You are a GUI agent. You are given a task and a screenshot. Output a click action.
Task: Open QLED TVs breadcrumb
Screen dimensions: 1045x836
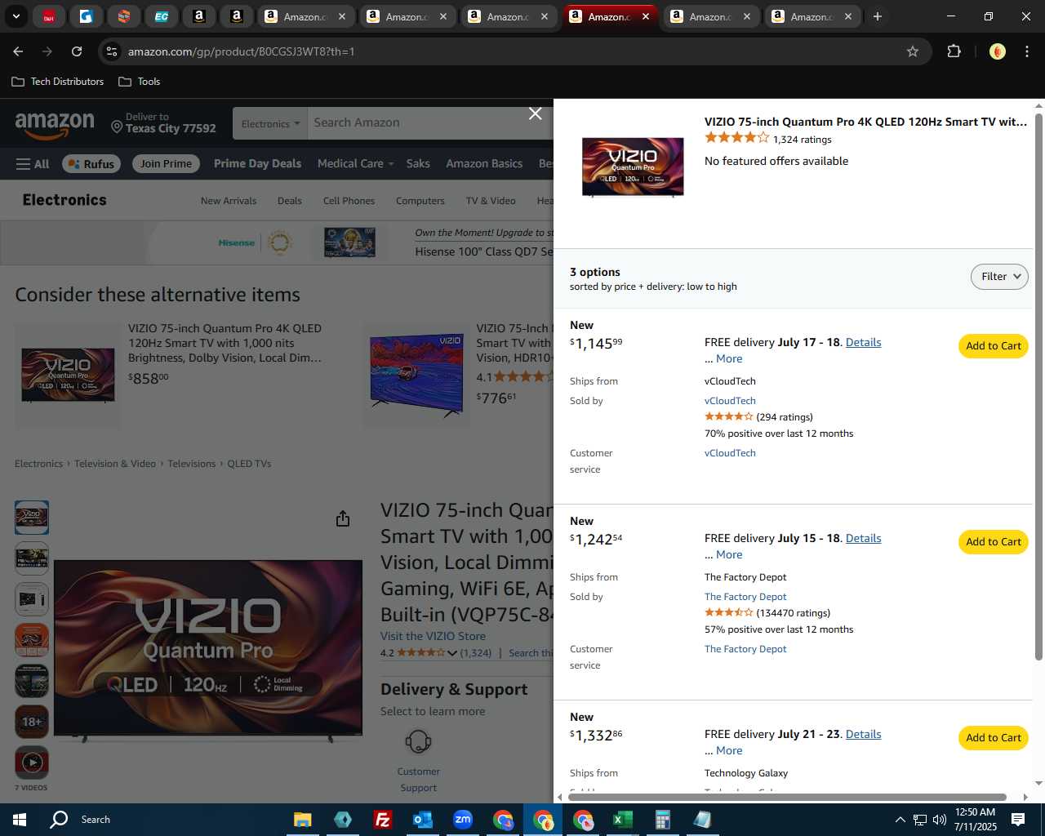(249, 464)
